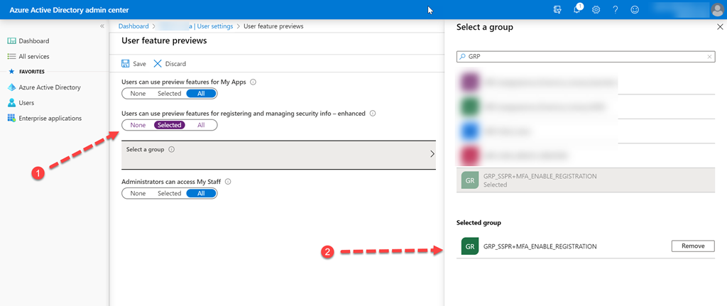The width and height of the screenshot is (727, 306).
Task: Select the blurred blue group result
Action: pyautogui.click(x=585, y=131)
